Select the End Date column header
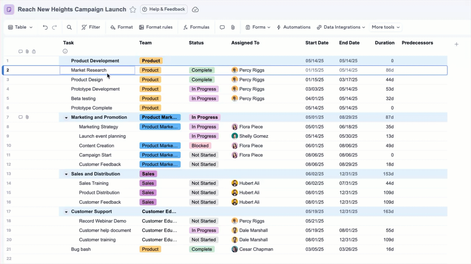Image resolution: width=471 pixels, height=264 pixels. [349, 43]
